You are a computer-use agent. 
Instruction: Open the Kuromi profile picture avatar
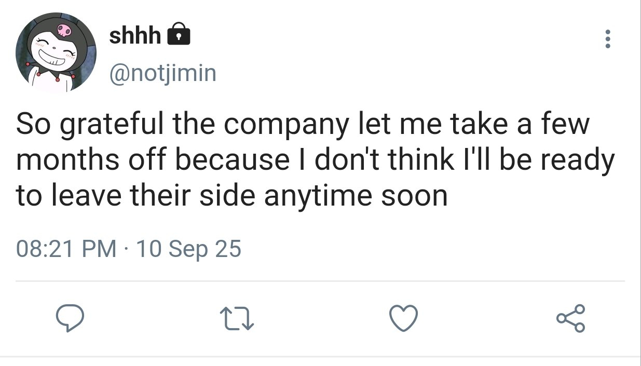56,52
